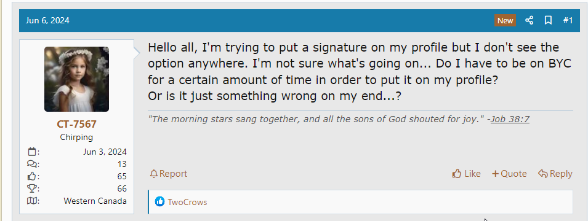Bookmark this post with the bookmark icon
Screen dimensions: 588x221
click(x=548, y=20)
